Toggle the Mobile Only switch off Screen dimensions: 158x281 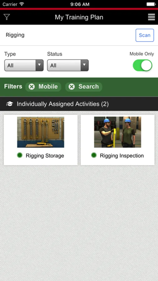pos(142,66)
